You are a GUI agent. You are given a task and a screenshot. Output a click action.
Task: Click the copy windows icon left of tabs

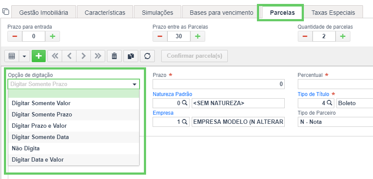[x=6, y=11]
